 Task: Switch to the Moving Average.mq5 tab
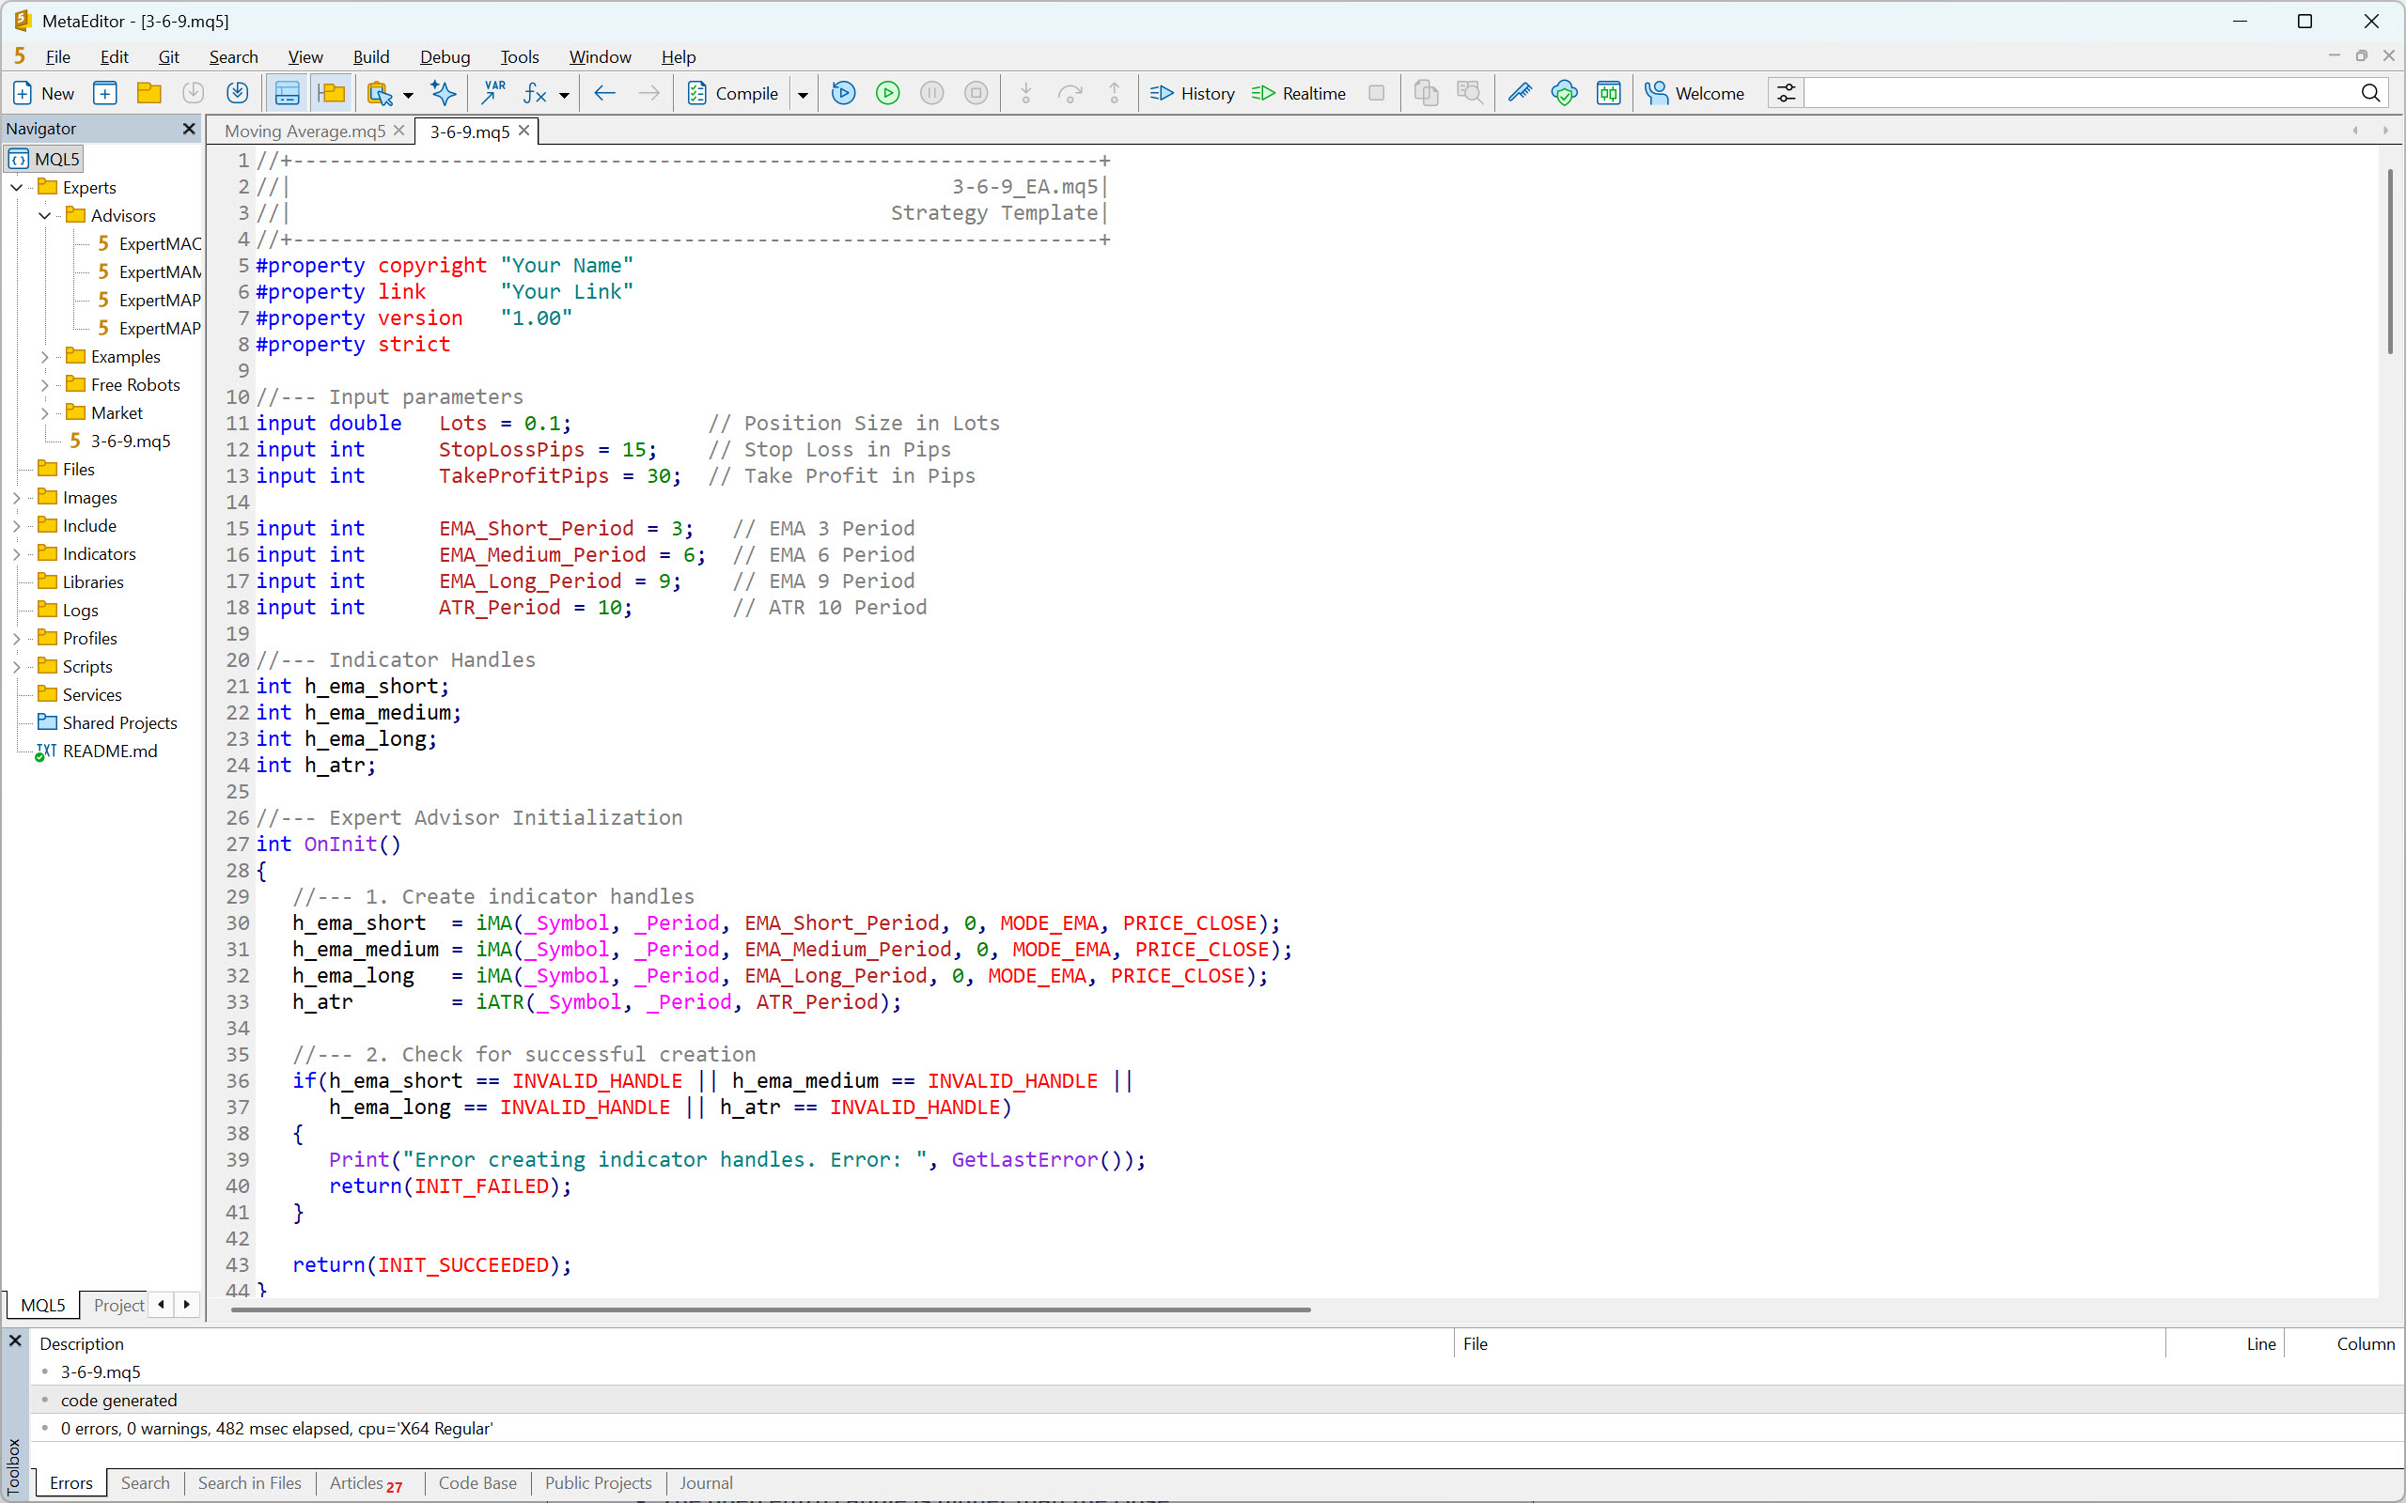[305, 132]
